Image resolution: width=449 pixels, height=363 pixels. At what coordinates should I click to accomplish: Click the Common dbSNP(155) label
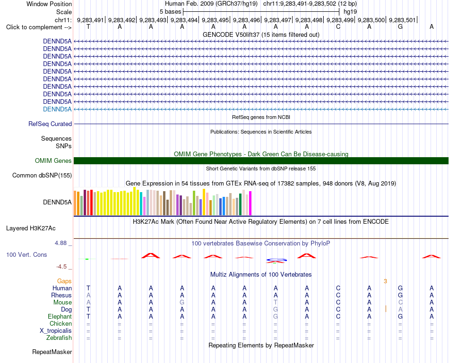click(x=42, y=175)
